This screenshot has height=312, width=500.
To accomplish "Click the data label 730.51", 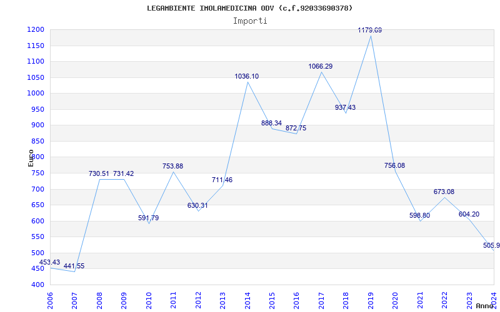I will [99, 174].
